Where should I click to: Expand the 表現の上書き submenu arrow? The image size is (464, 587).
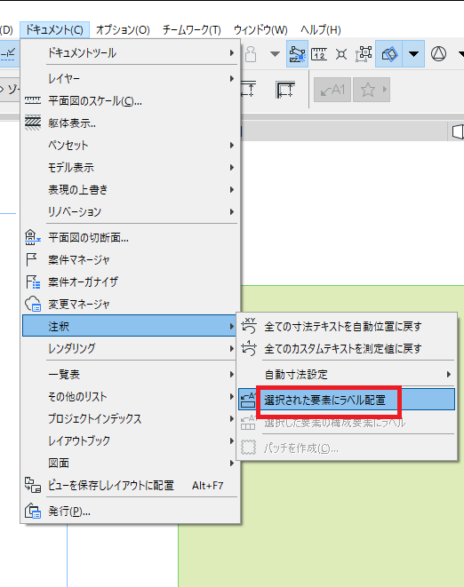[232, 190]
